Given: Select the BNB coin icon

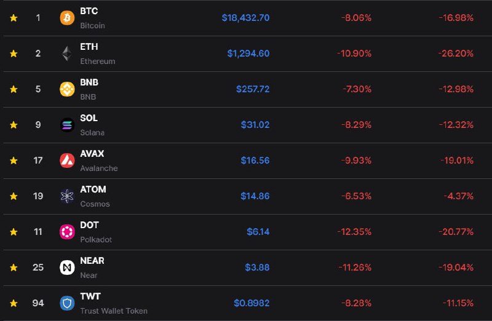Looking at the screenshot, I should (x=67, y=89).
